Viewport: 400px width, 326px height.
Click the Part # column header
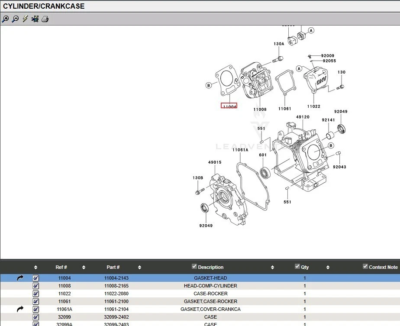(113, 267)
